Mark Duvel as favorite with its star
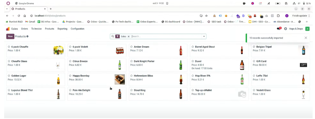The width and height of the screenshot is (315, 119). (193, 61)
